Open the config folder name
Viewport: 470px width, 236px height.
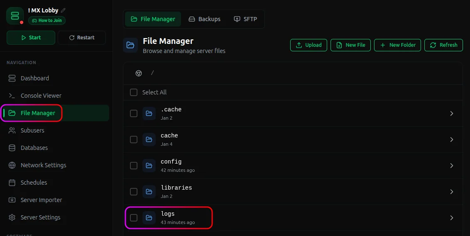click(x=171, y=161)
